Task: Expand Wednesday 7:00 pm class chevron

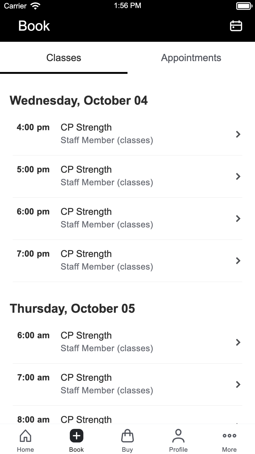Action: pos(238,261)
